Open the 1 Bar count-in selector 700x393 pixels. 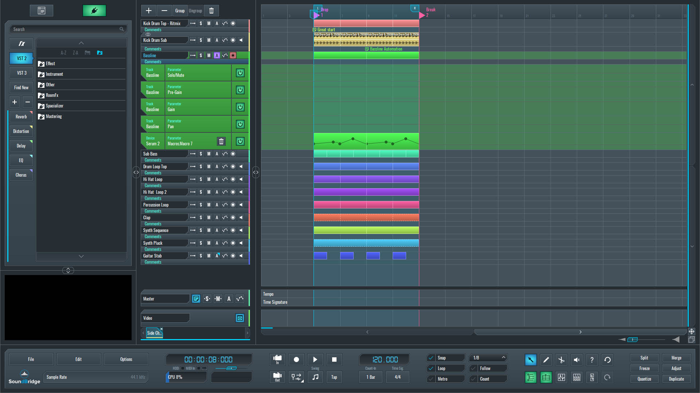click(x=371, y=377)
